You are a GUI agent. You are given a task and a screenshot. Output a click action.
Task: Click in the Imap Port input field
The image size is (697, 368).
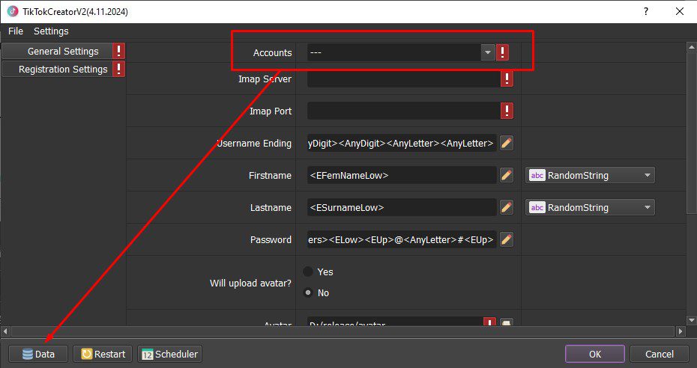coord(404,111)
